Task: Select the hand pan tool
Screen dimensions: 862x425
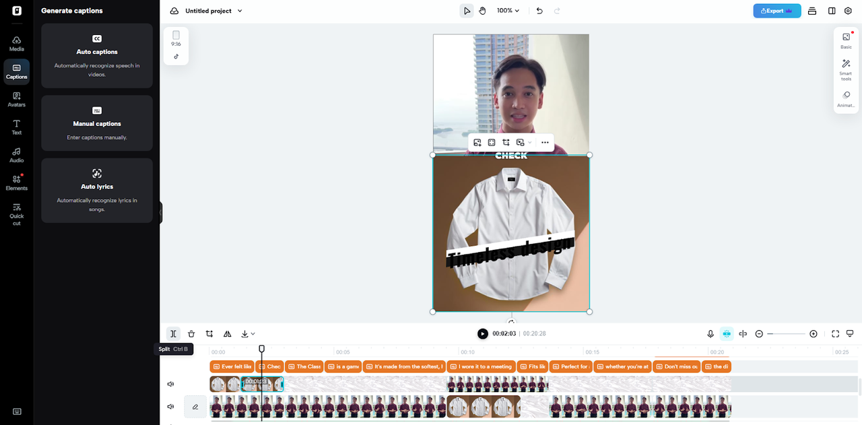Action: tap(483, 11)
